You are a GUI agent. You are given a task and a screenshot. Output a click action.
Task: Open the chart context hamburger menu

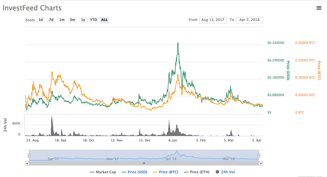pyautogui.click(x=319, y=8)
